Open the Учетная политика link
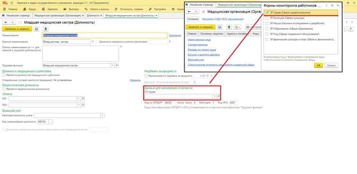The width and height of the screenshot is (357, 174). click(197, 45)
